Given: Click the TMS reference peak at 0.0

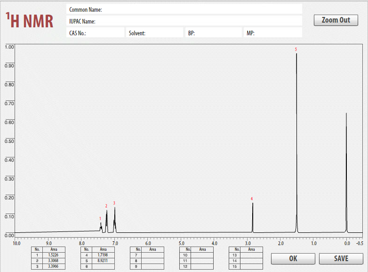Looking at the screenshot, I should (x=346, y=173).
